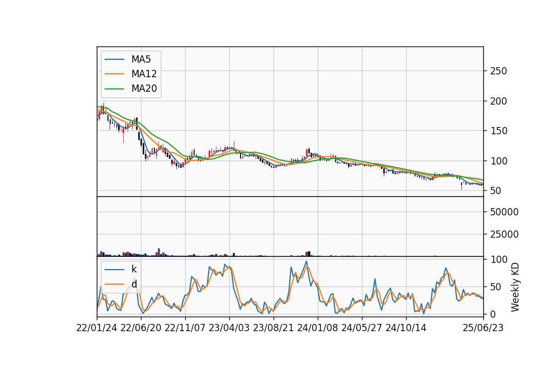Click the 200 price axis label
The width and height of the screenshot is (537, 386).
498,101
